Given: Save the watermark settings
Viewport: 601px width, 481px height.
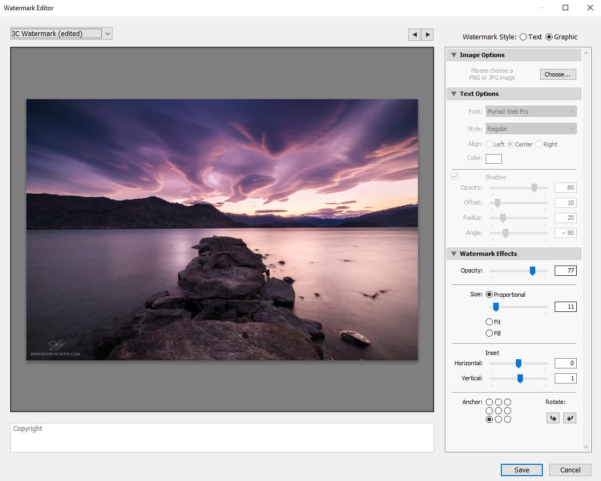Looking at the screenshot, I should tap(521, 470).
